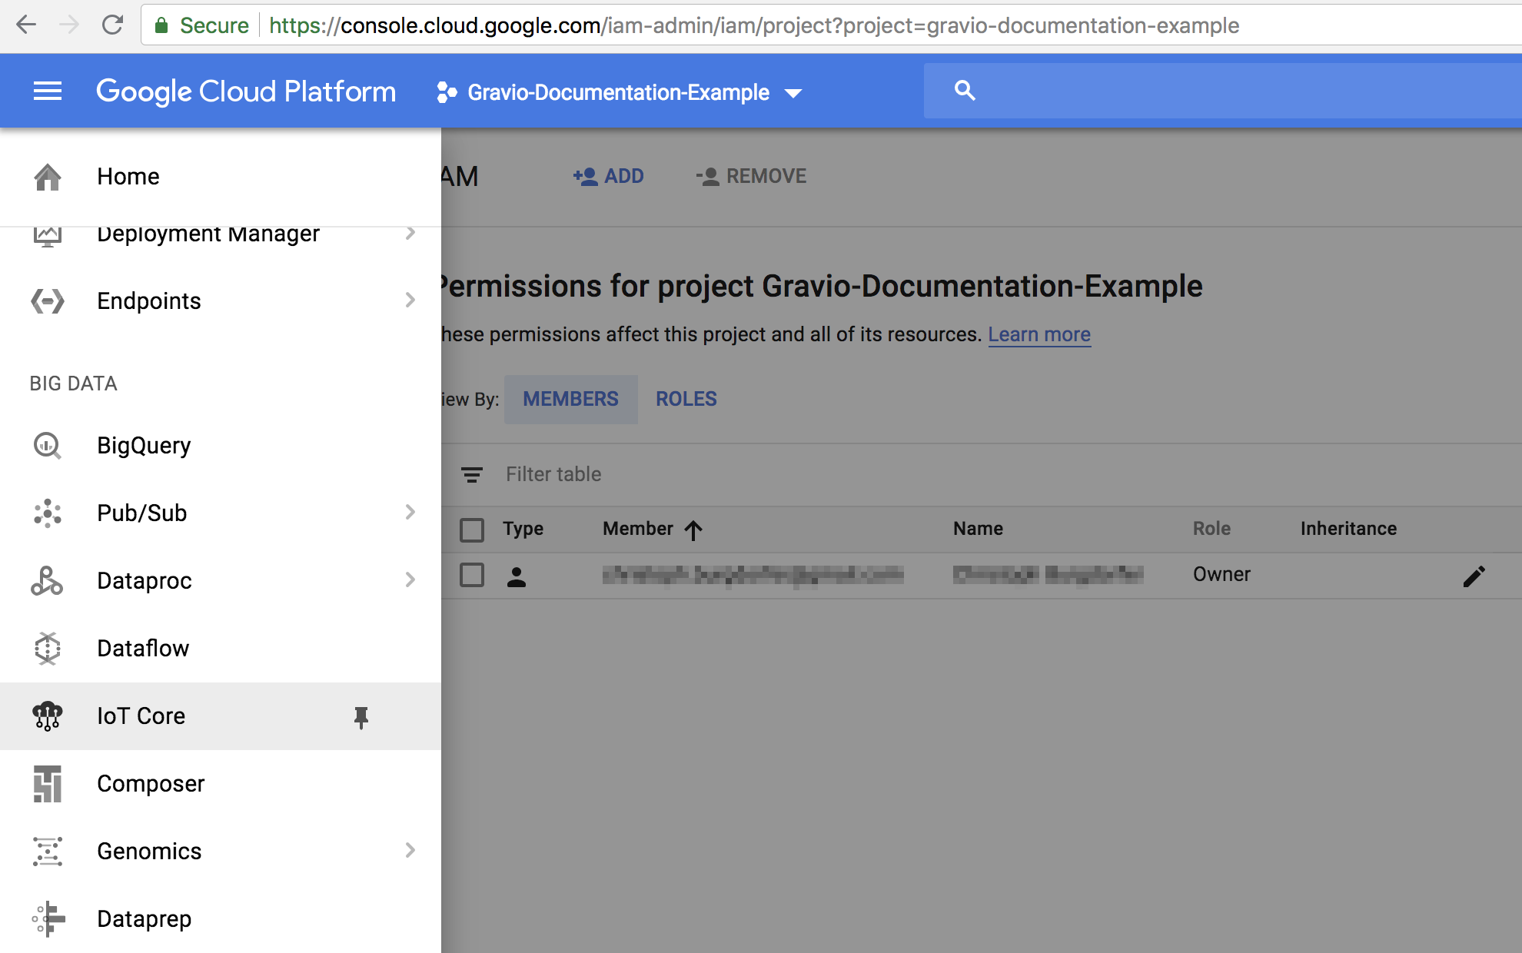This screenshot has height=953, width=1522.
Task: Follow the Learn more link
Action: coord(1039,335)
